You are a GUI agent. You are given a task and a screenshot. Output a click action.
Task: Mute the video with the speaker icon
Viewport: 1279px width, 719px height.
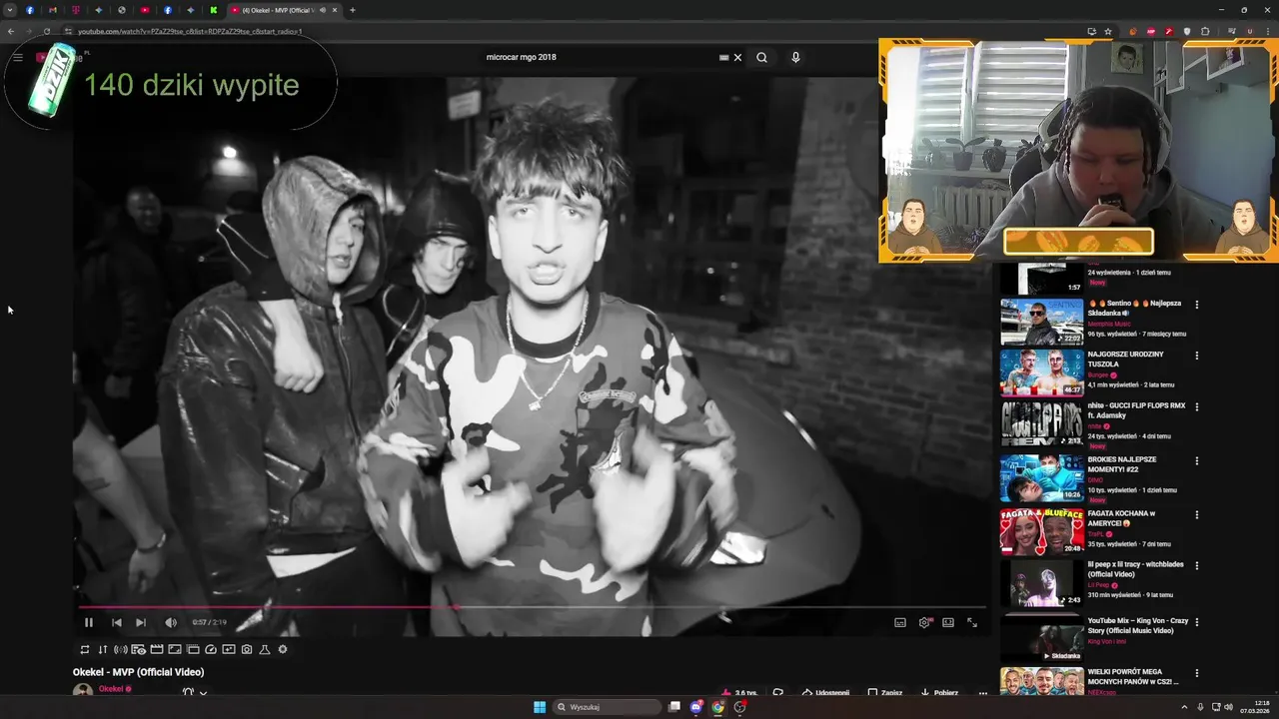171,622
